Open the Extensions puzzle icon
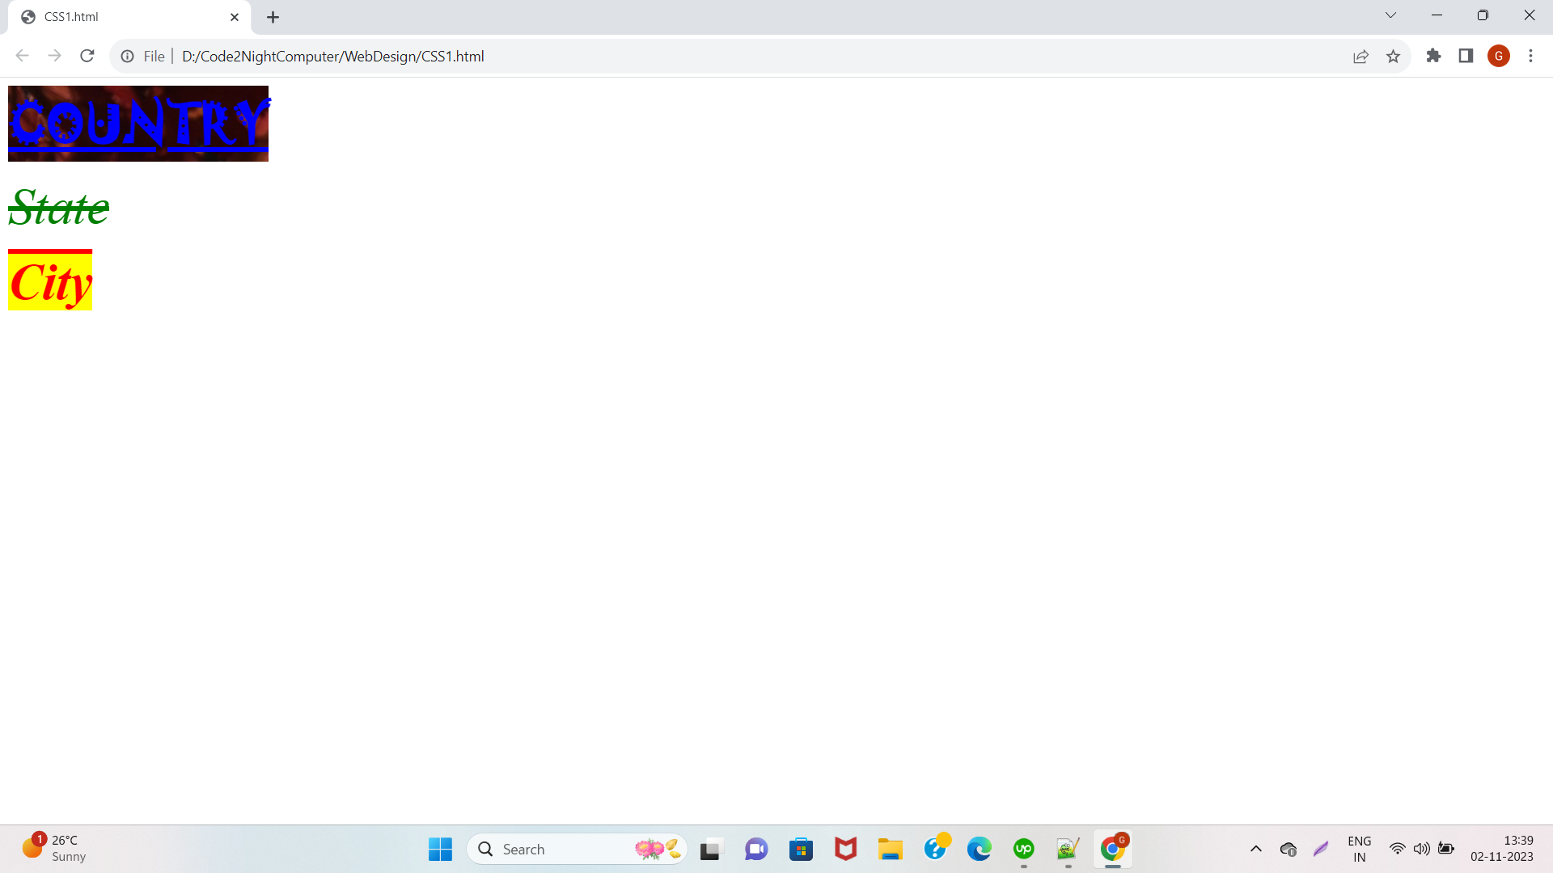Screen dimensions: 1553x873 click(1433, 56)
